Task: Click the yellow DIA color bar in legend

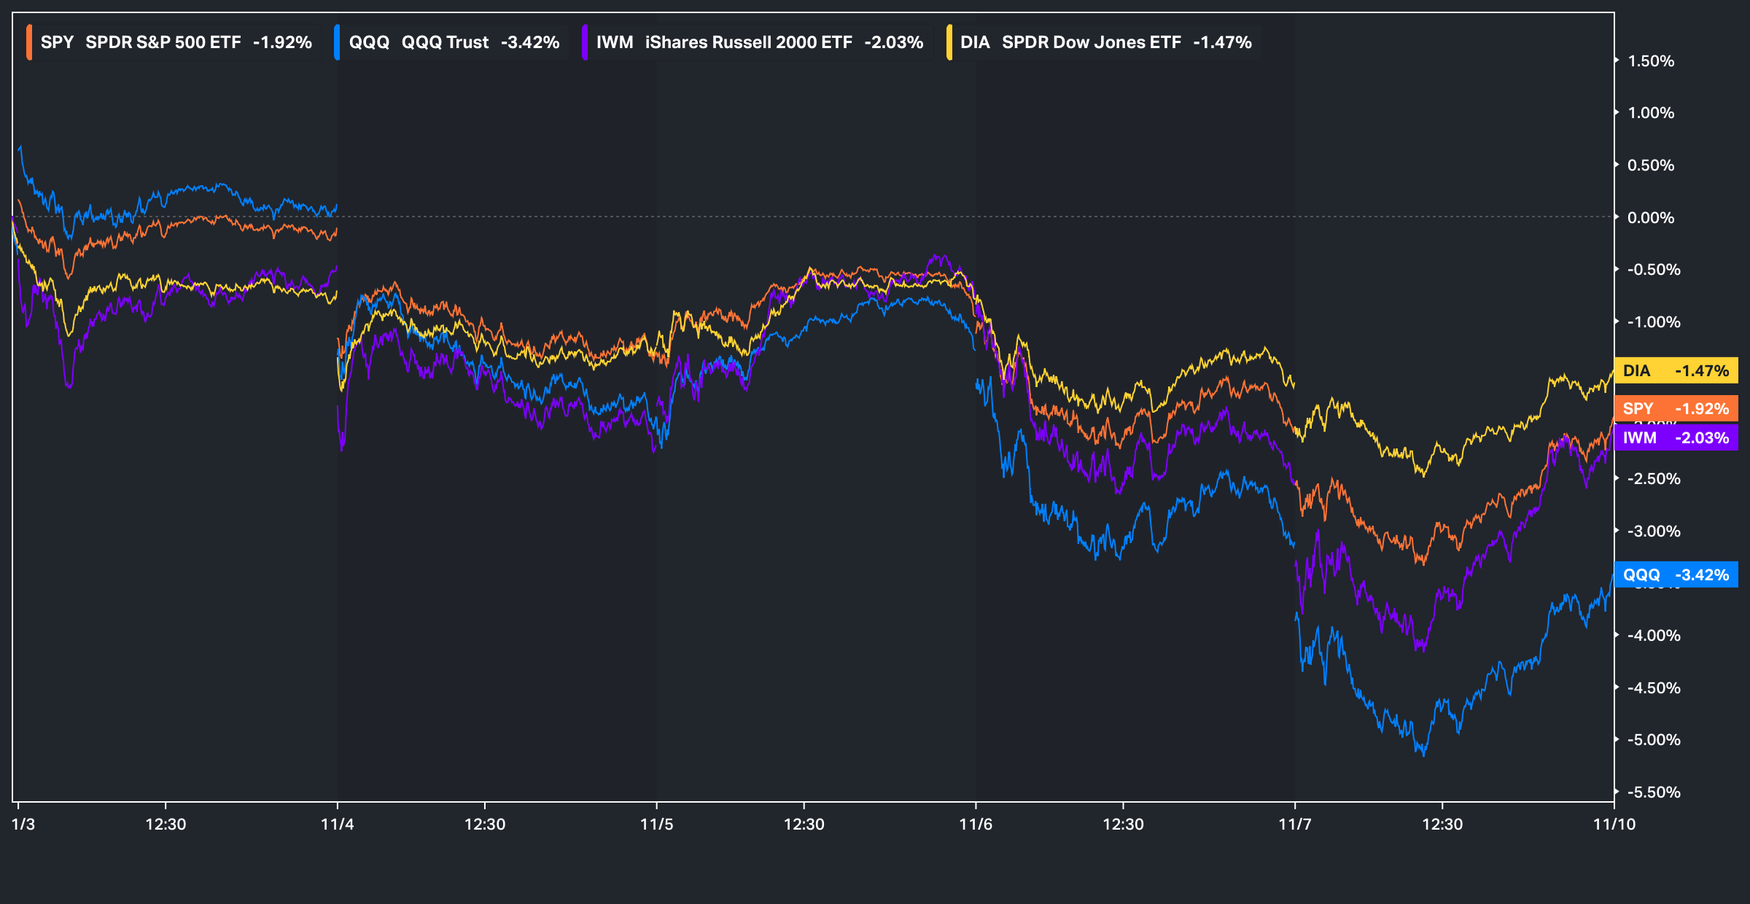Action: pos(949,42)
